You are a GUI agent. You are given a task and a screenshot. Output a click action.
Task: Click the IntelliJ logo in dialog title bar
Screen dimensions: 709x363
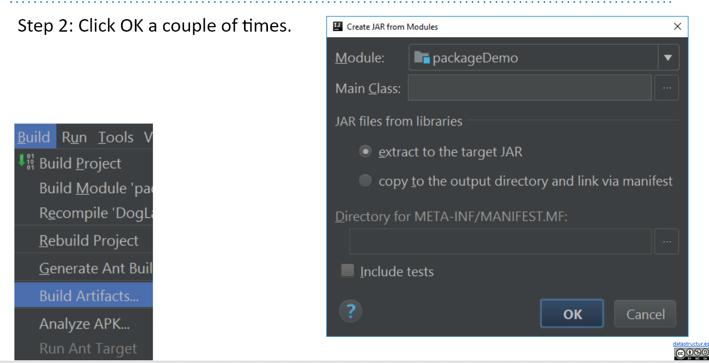pos(337,26)
